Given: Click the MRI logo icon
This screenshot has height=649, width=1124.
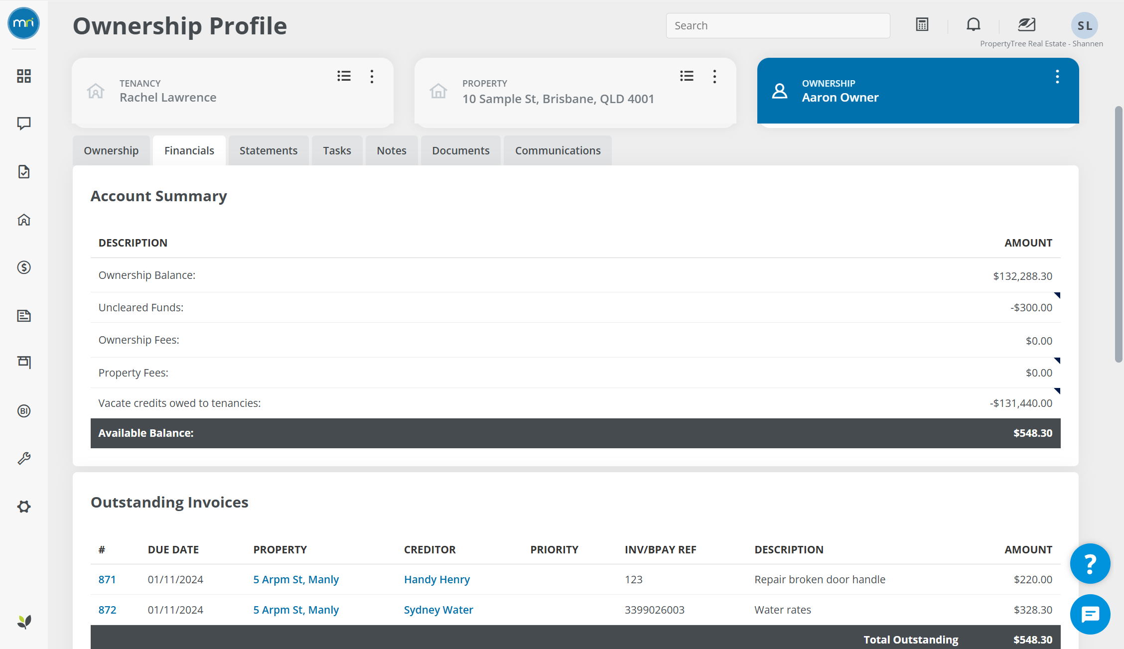Looking at the screenshot, I should [23, 23].
